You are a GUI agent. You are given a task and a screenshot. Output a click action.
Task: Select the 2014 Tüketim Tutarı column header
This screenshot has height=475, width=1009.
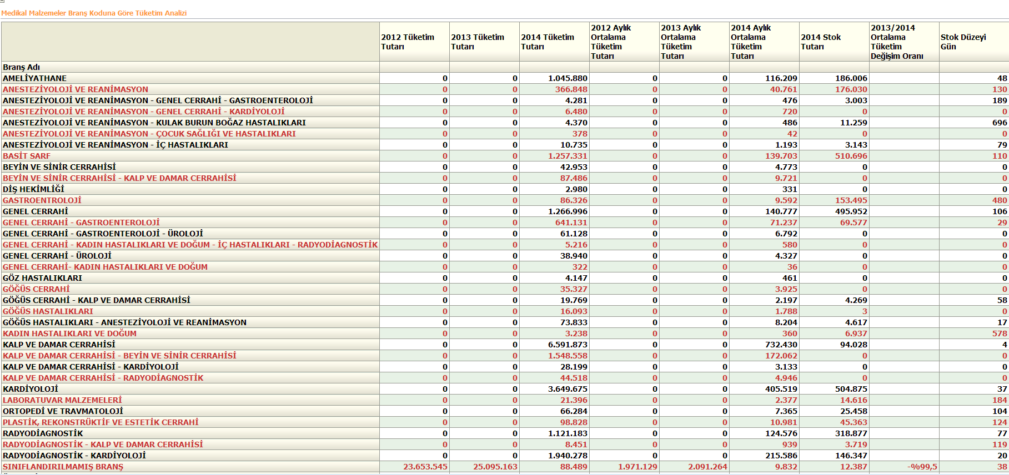coord(554,42)
